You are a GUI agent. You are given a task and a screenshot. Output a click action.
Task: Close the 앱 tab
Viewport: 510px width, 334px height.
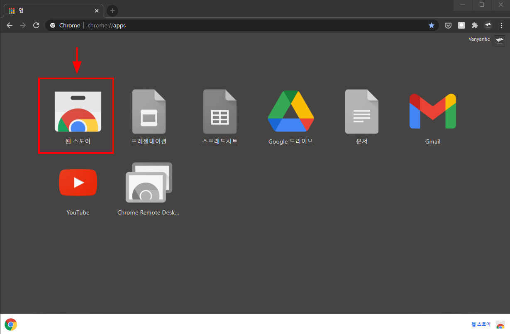pos(97,11)
